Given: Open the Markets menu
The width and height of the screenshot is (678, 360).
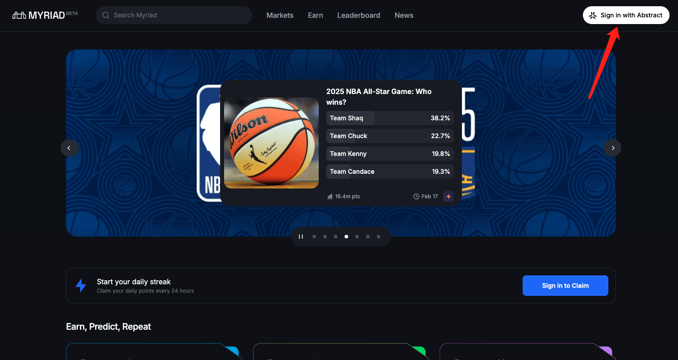Looking at the screenshot, I should (x=280, y=15).
